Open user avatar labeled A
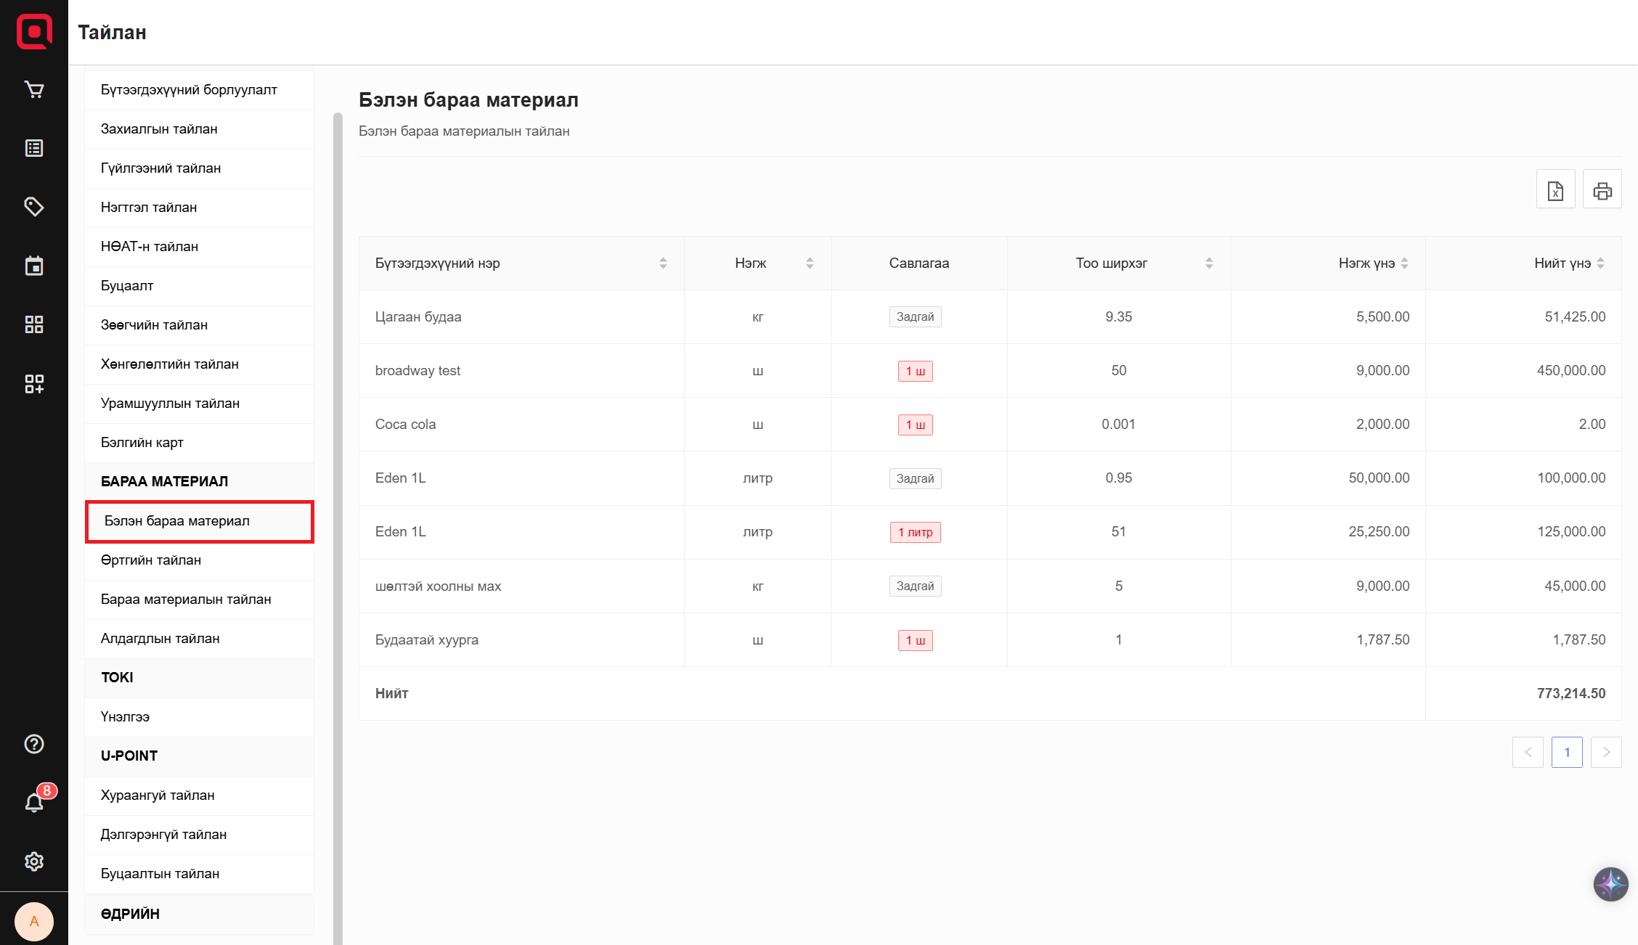Screen dimensions: 1638x945 [34, 921]
